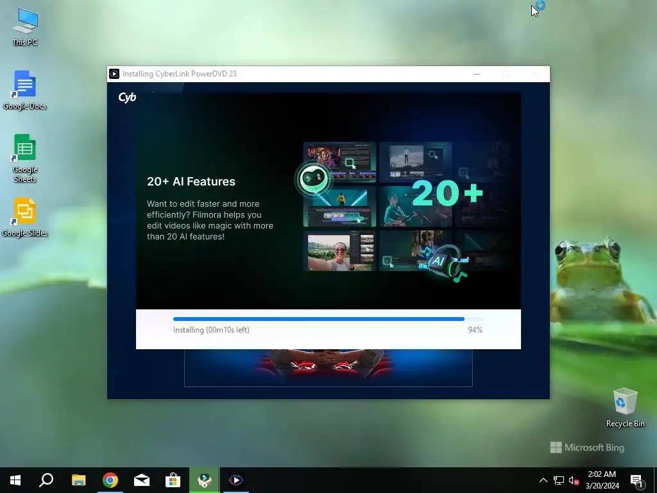The height and width of the screenshot is (493, 657).
Task: Click the AI headphone promo graphic
Action: click(x=443, y=263)
